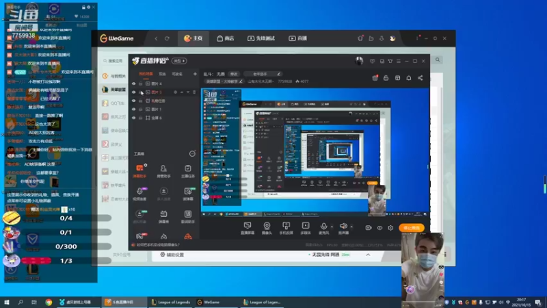Open the hamburger menu in the stream companion title bar
The width and height of the screenshot is (547, 308).
[399, 61]
